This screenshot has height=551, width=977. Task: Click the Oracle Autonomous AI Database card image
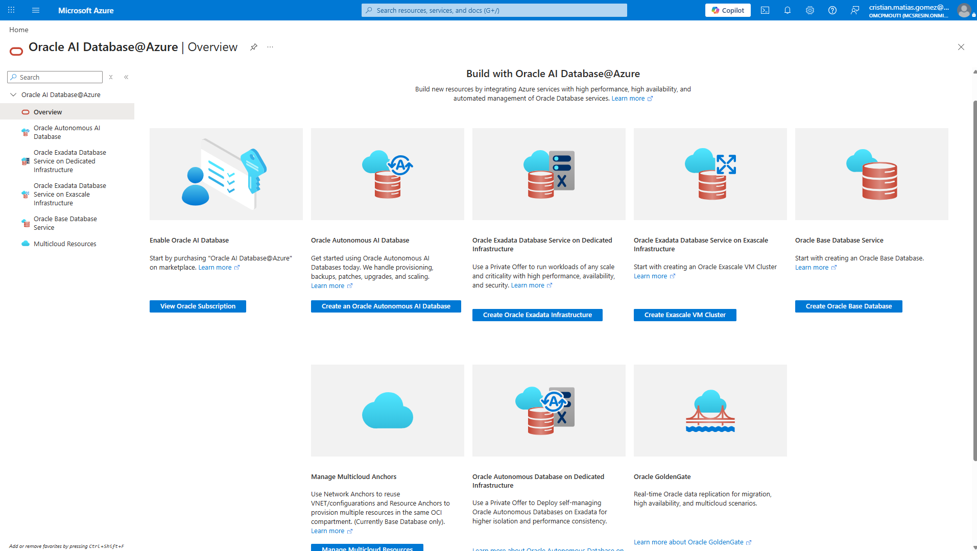388,174
